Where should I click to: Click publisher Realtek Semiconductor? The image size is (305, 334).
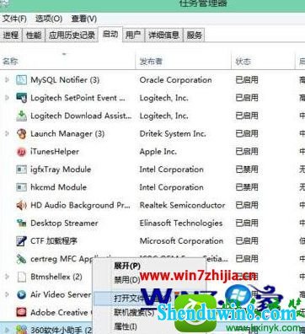pyautogui.click(x=183, y=206)
